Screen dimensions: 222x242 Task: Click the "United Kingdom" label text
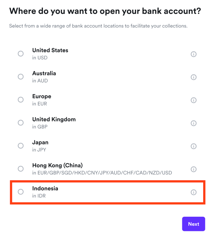[x=54, y=119]
